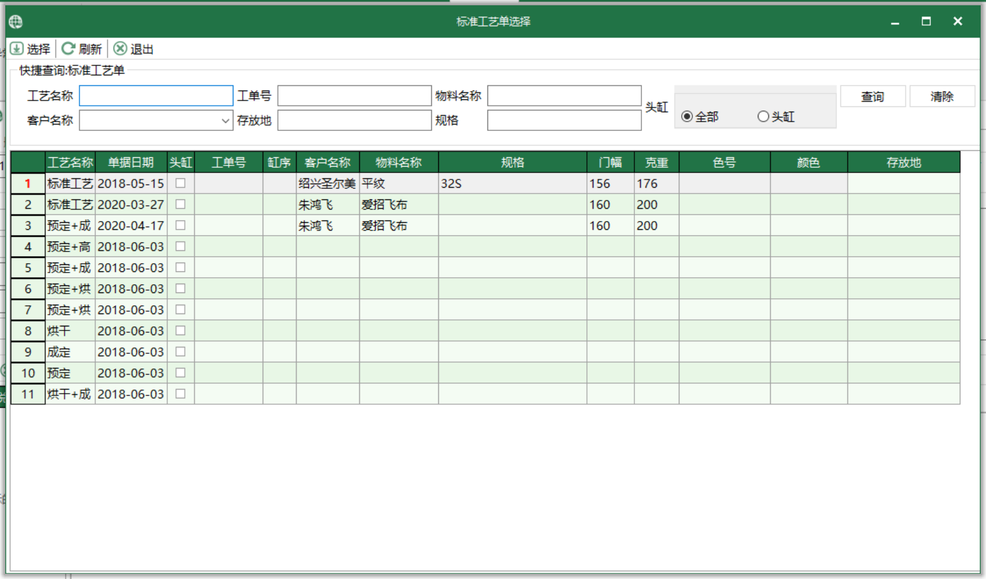The image size is (986, 579).
Task: Click 烘干+成 process name in row 11
Action: click(70, 394)
